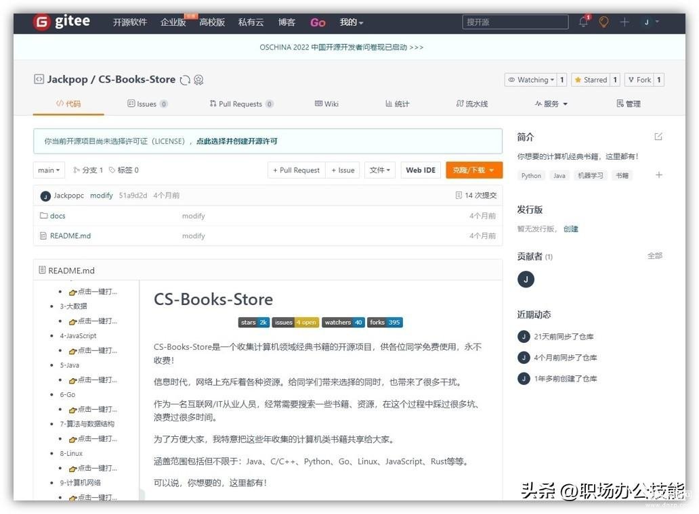Image resolution: width=699 pixels, height=514 pixels.
Task: Click the + Pull Request button
Action: coord(296,170)
